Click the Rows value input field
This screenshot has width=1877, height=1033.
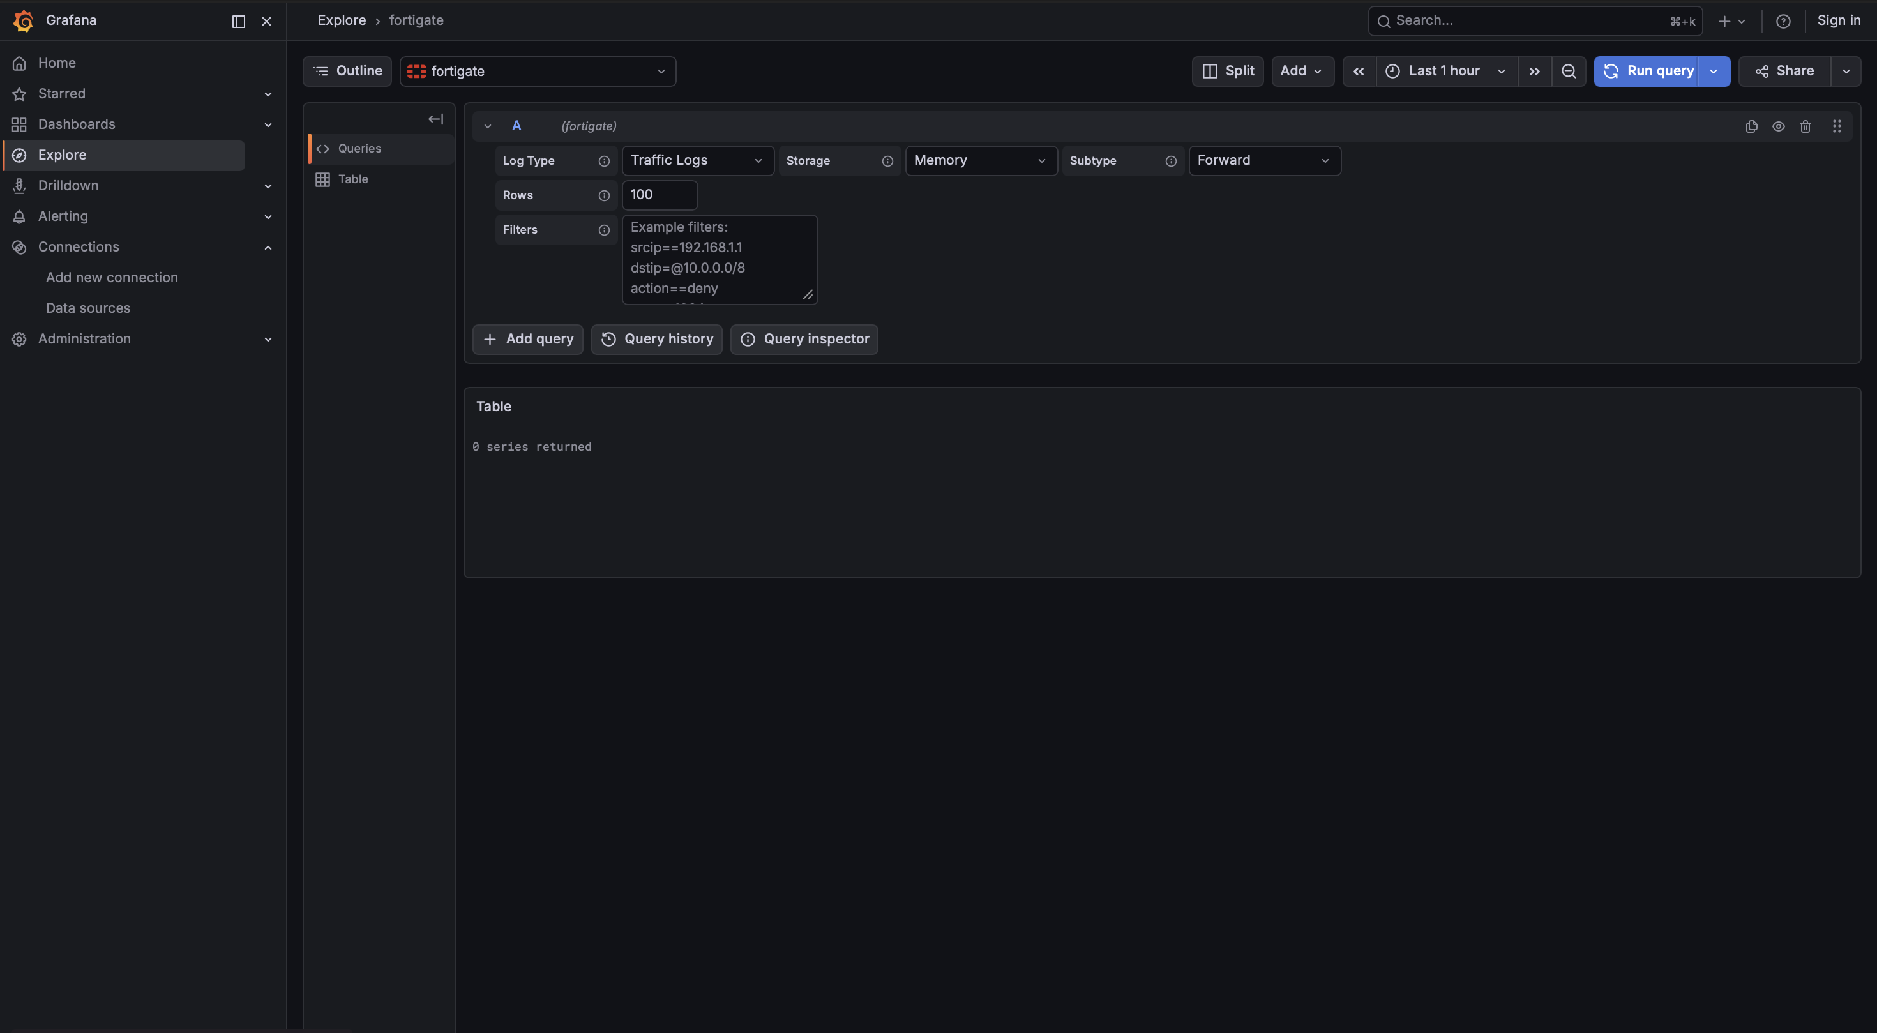[659, 195]
